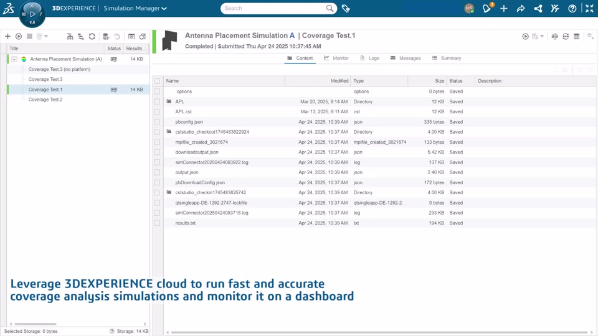Check the box for APL directory
Screen dimensions: 598x336
(x=157, y=101)
